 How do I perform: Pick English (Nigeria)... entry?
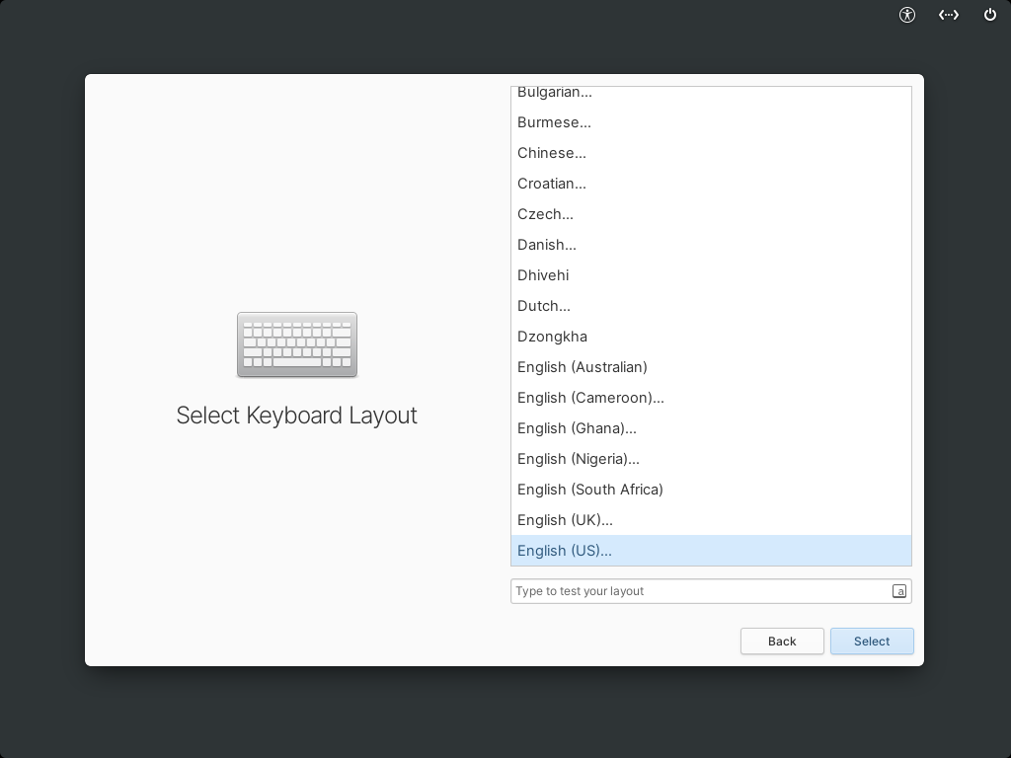point(711,459)
